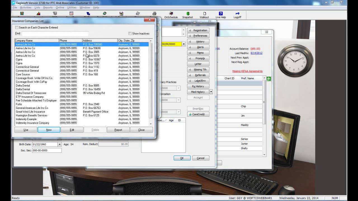Open the Help menu
The width and height of the screenshot is (358, 201).
point(96,8)
